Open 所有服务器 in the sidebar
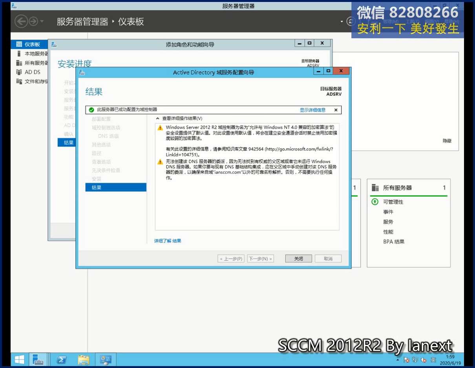Image resolution: width=475 pixels, height=368 pixels. (x=36, y=63)
